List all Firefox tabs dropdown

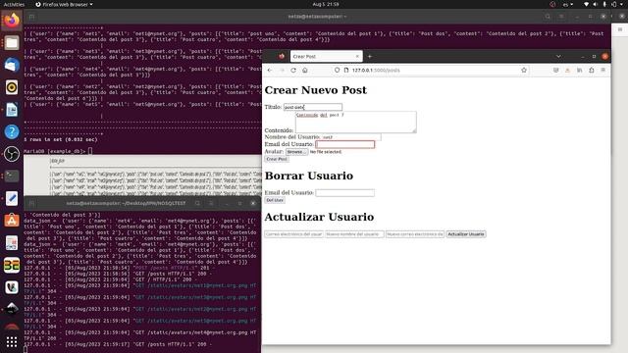click(558, 57)
